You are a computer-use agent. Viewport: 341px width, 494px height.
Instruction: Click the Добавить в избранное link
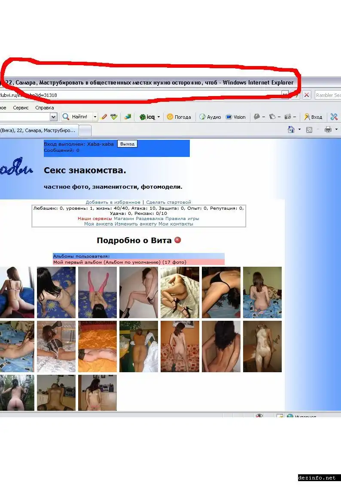(113, 202)
